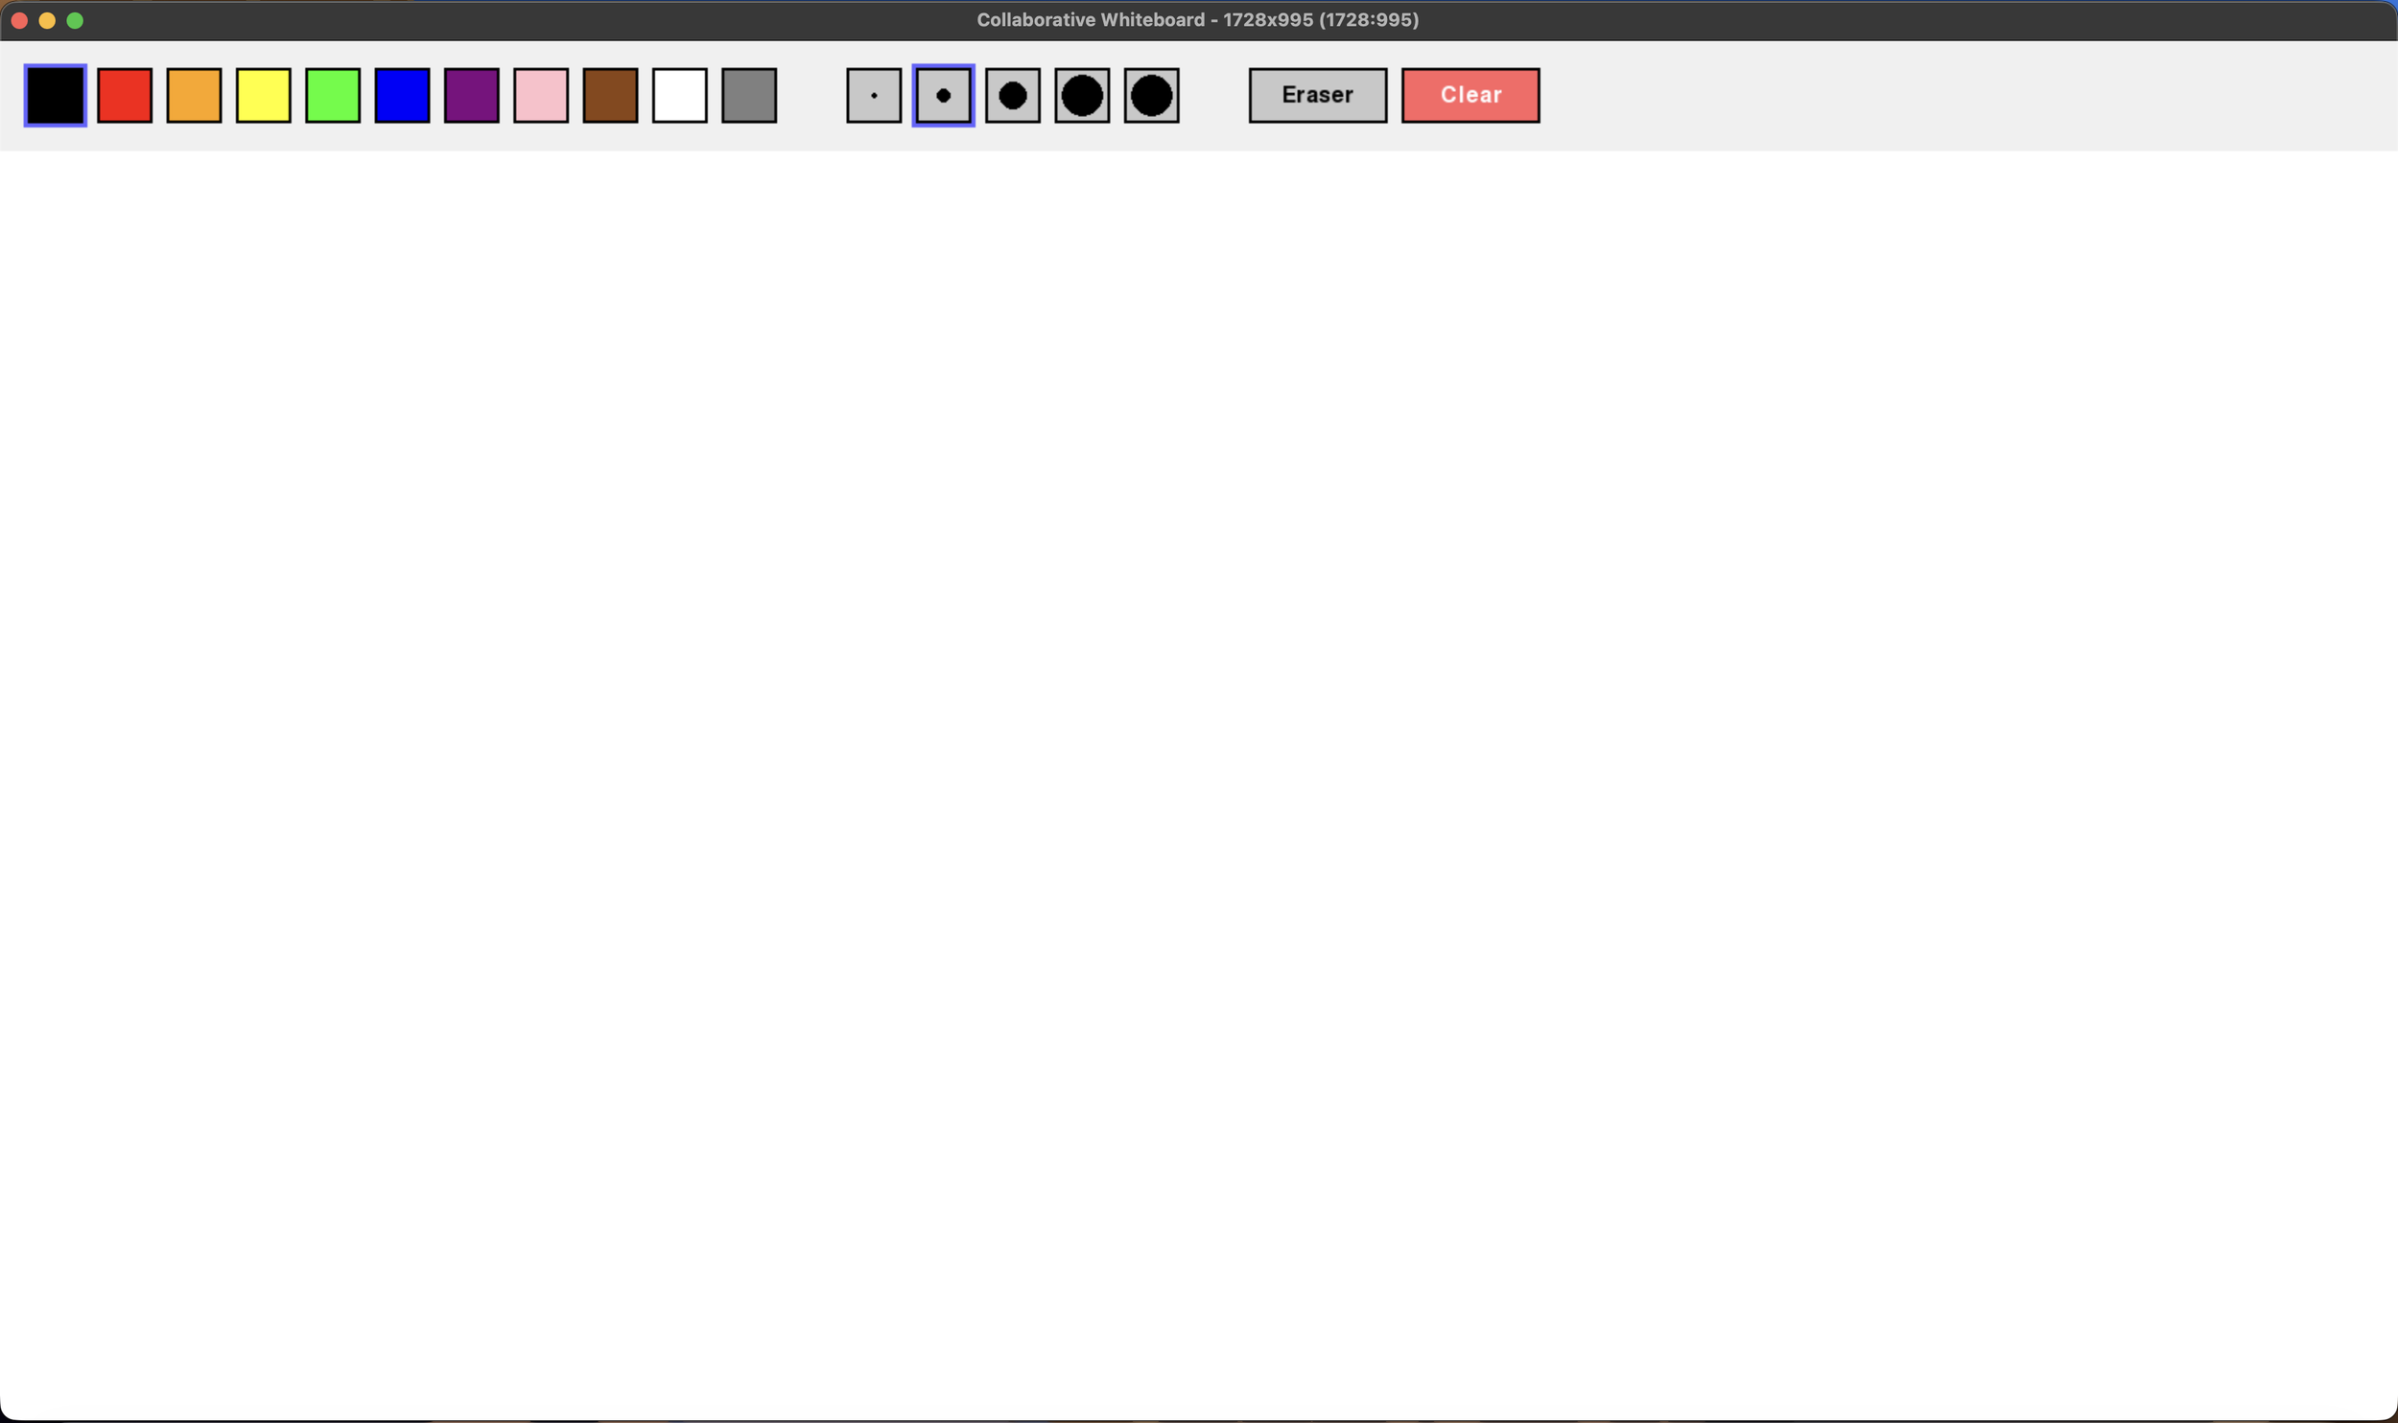This screenshot has height=1423, width=2398.
Task: Click the center of the blank canvas
Action: 1199,784
